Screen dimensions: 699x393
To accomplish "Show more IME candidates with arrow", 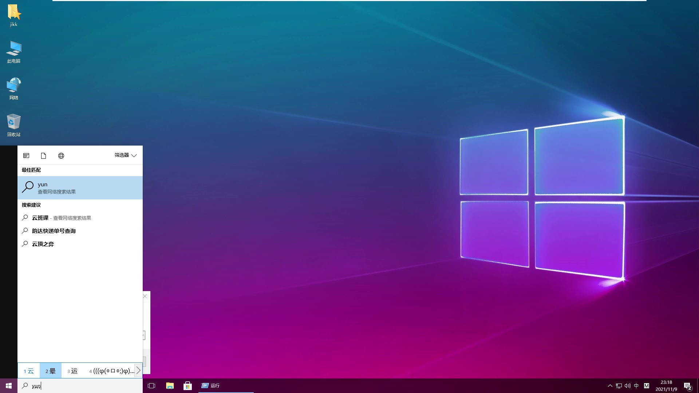I will click(x=138, y=371).
